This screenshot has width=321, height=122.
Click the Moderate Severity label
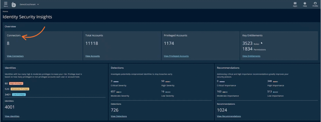coord(120,96)
